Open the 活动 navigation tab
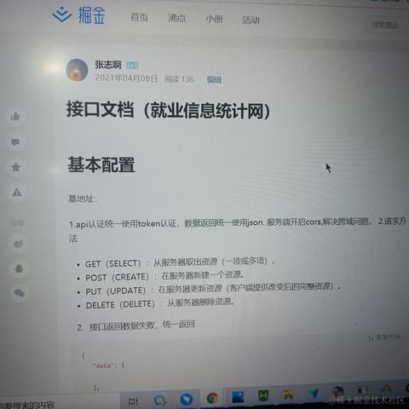409x409 pixels. (251, 20)
